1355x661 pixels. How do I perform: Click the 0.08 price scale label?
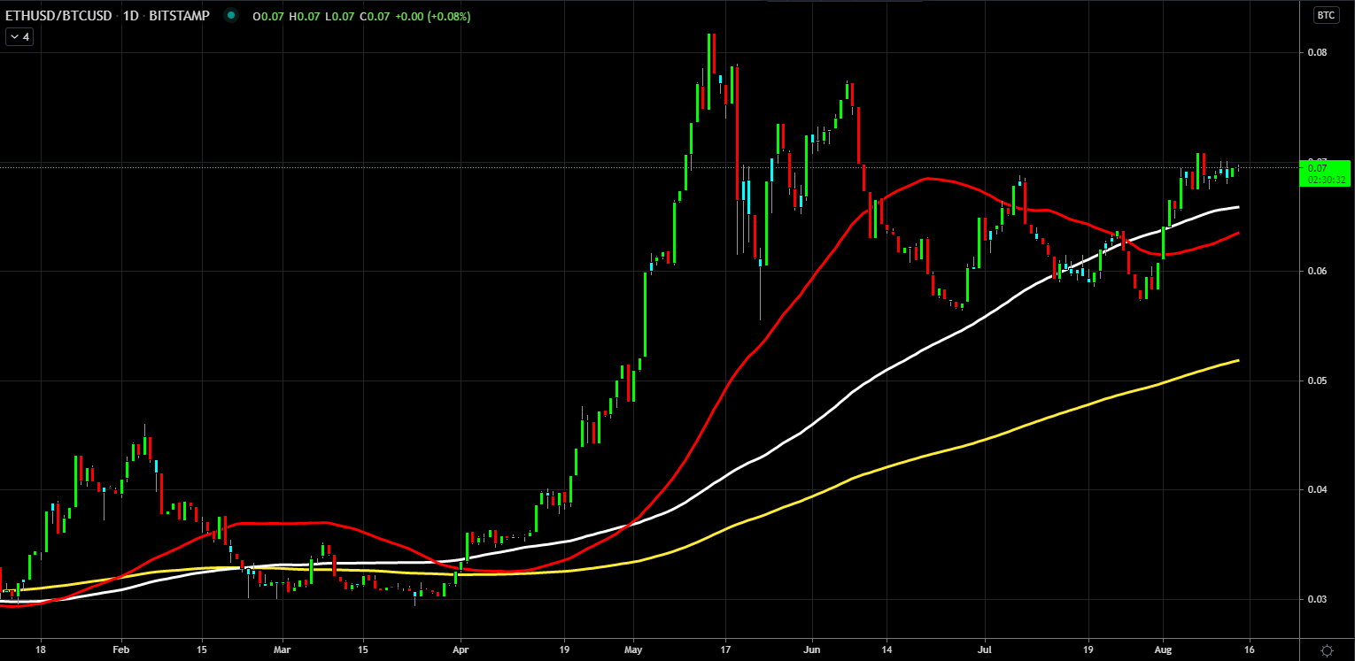pyautogui.click(x=1317, y=52)
